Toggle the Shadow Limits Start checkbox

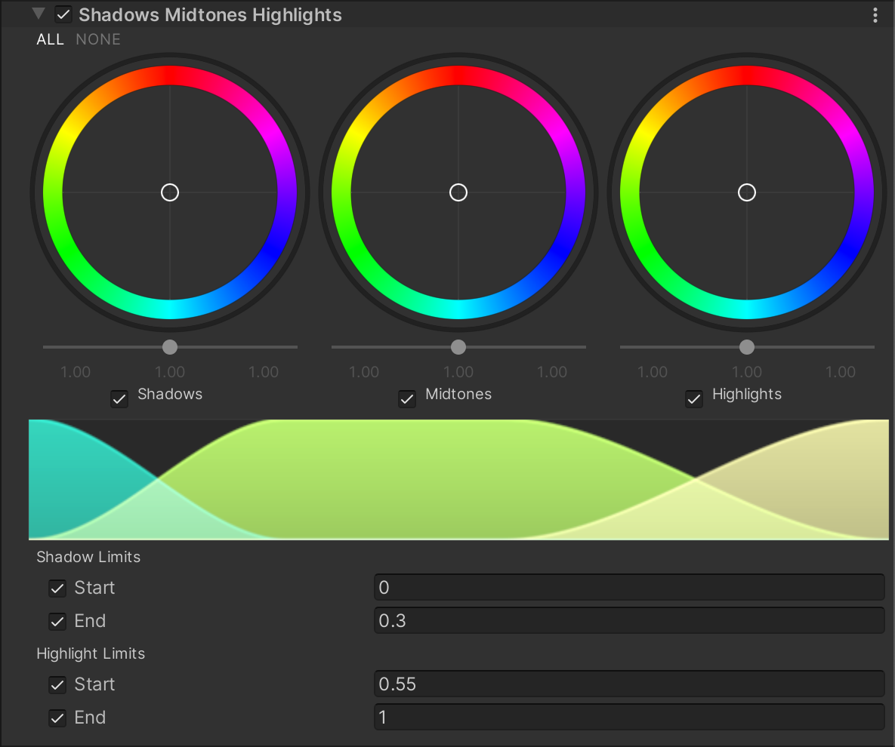pyautogui.click(x=57, y=589)
